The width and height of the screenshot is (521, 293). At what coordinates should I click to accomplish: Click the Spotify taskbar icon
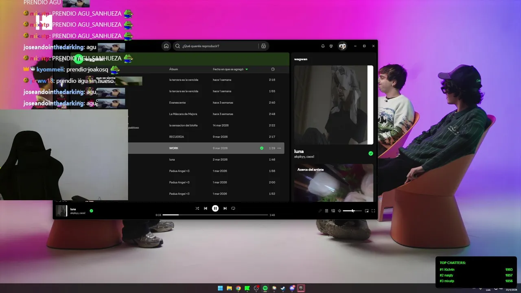[265, 288]
